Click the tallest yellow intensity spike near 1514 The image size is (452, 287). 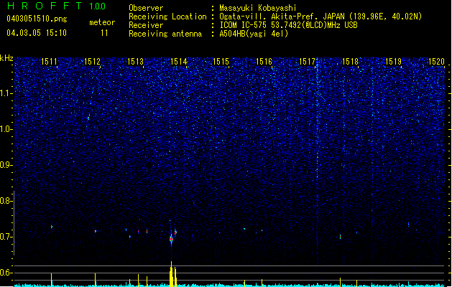(x=171, y=274)
